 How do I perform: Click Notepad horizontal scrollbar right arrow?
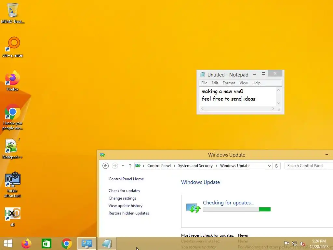point(273,109)
